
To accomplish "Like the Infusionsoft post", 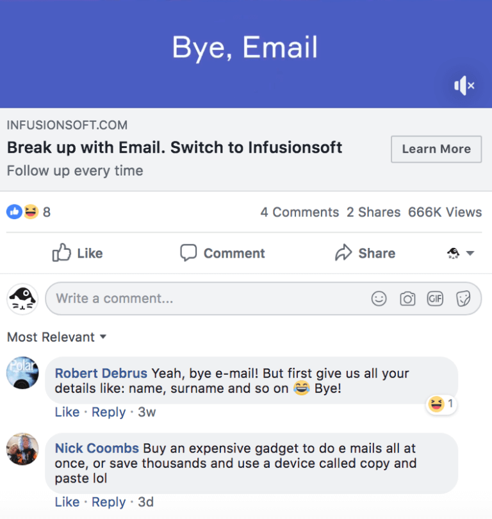I will [78, 253].
